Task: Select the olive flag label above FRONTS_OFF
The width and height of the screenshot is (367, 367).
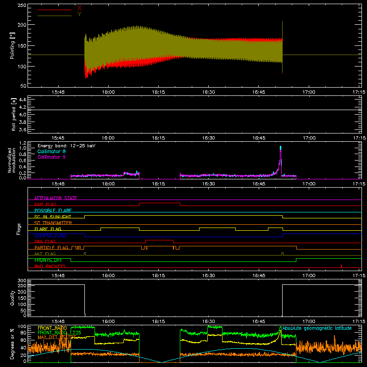Action: click(x=45, y=254)
